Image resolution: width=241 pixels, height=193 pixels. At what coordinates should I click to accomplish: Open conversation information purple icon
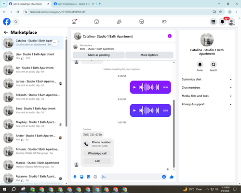(x=170, y=36)
